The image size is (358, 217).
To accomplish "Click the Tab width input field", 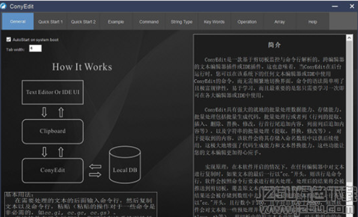I will tap(35, 49).
